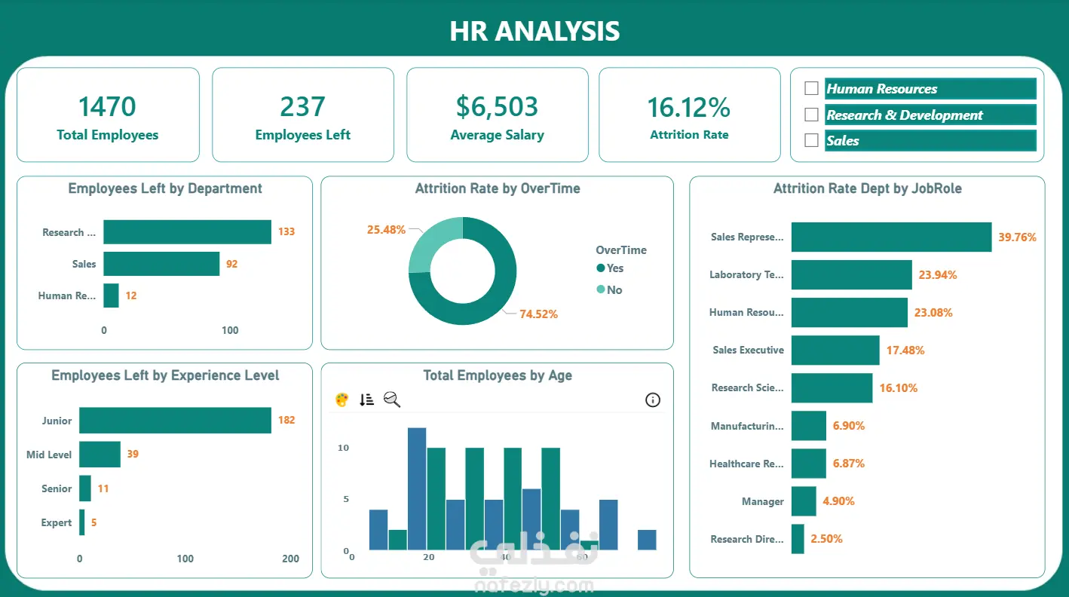The width and height of the screenshot is (1069, 597).
Task: Select the Healthcare Re... bar at 6.87%
Action: pos(809,464)
